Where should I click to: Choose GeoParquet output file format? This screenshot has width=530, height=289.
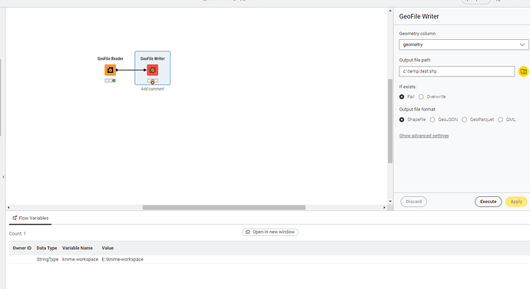click(x=465, y=120)
